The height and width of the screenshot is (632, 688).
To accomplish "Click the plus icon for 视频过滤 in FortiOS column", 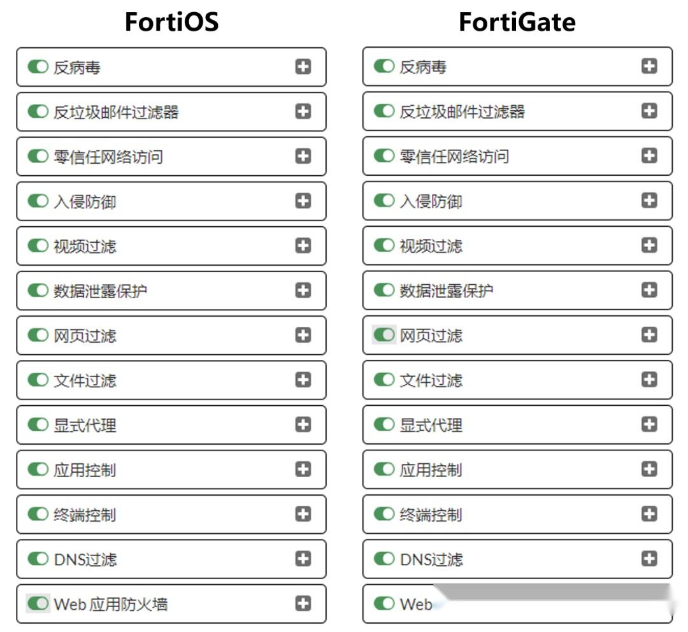I will (304, 245).
